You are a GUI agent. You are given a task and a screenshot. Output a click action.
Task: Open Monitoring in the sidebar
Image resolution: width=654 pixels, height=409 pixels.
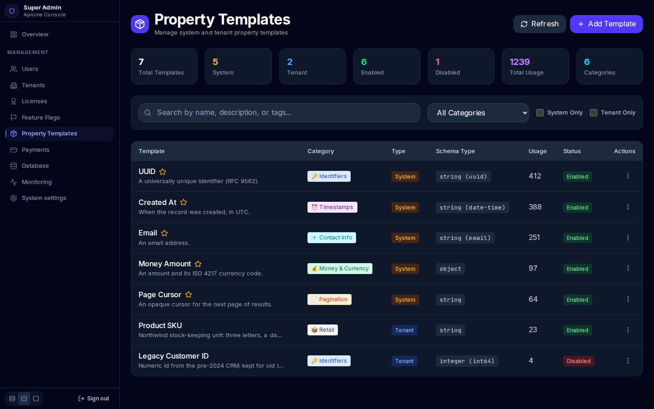59,182
